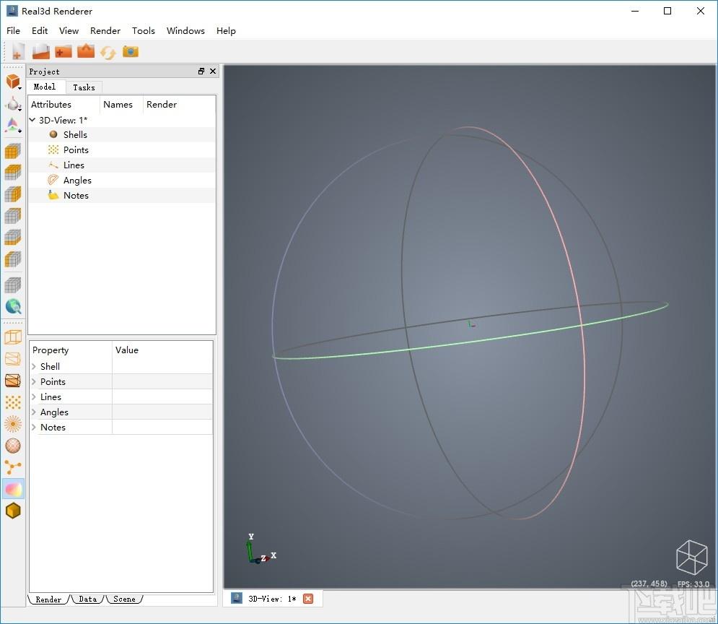Expand the Shell property row
Image resolution: width=718 pixels, height=624 pixels.
point(34,366)
